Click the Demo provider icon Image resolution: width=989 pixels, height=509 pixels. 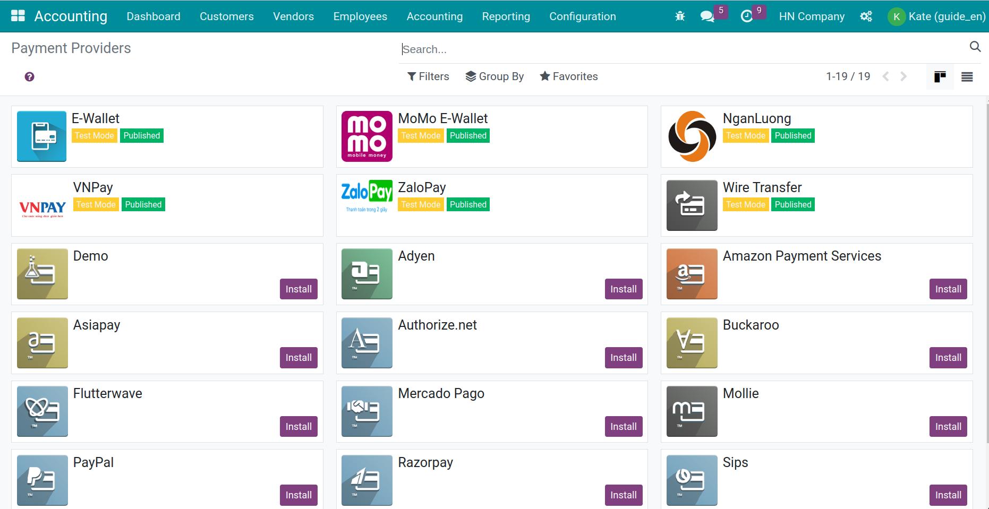pos(42,274)
